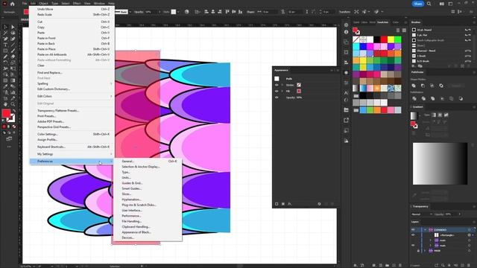Viewport: 477px width, 268px height.
Task: Add new effect fx in Appearance panel
Action: click(x=290, y=204)
